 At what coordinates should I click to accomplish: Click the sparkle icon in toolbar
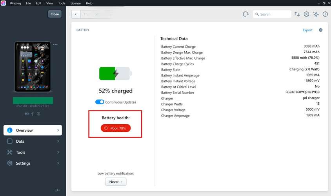pos(316,14)
